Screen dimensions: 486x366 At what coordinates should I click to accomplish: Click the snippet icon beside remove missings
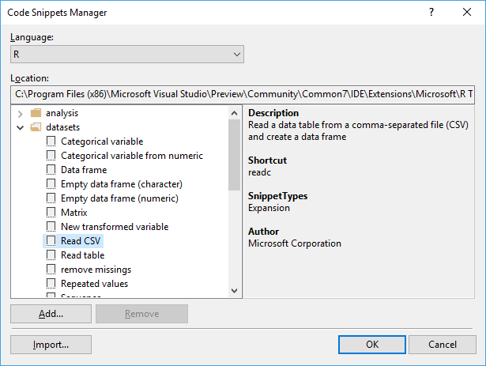51,270
